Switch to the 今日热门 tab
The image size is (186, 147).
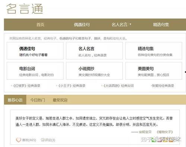pyautogui.click(x=38, y=100)
